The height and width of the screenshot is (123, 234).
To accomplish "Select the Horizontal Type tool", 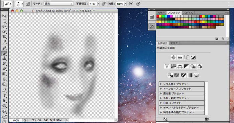I will click(x=4, y=95).
